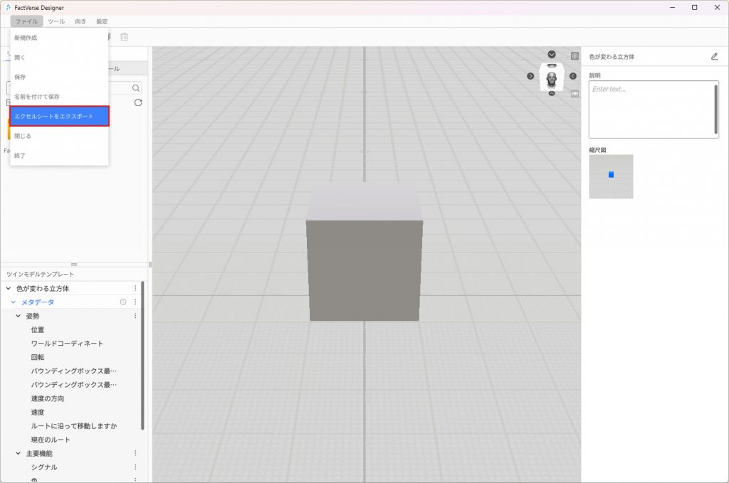Select the ワールドコーディネート tree item
The height and width of the screenshot is (483, 729).
coord(67,344)
